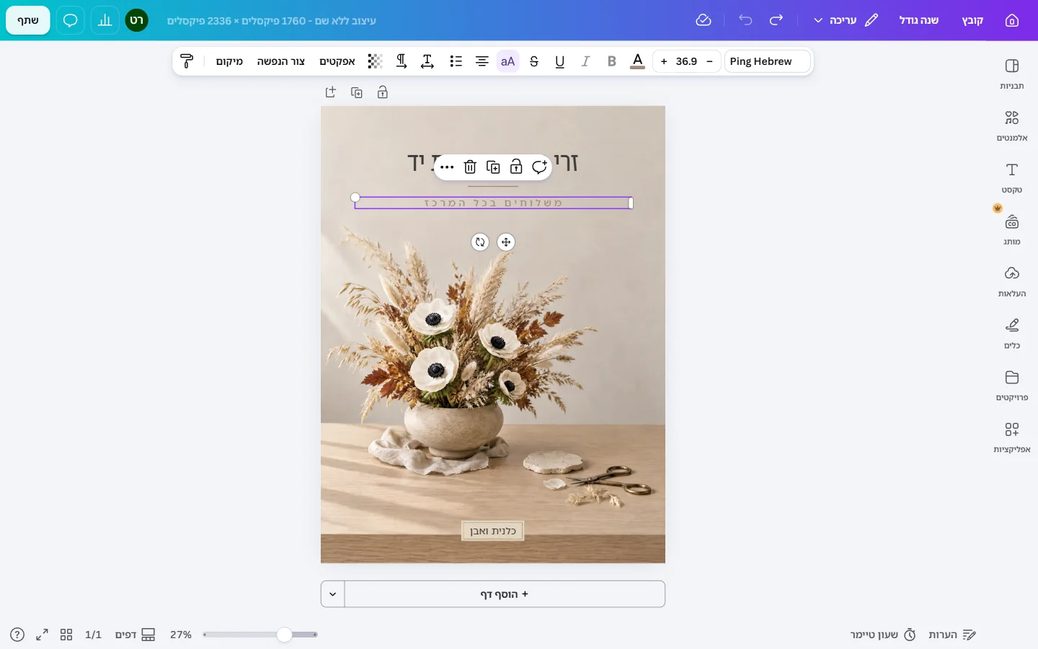Click the cloud save status icon
This screenshot has height=649, width=1038.
coord(704,20)
